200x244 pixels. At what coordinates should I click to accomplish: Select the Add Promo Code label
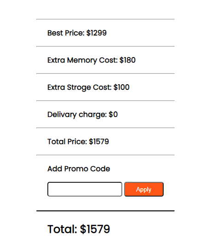(79, 169)
